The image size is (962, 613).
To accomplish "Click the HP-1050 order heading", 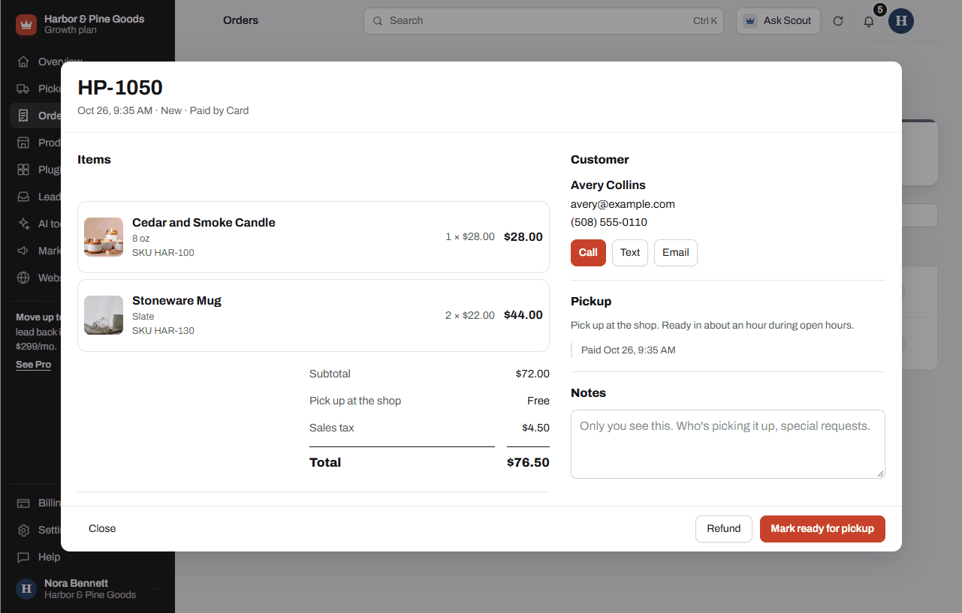I will [120, 88].
